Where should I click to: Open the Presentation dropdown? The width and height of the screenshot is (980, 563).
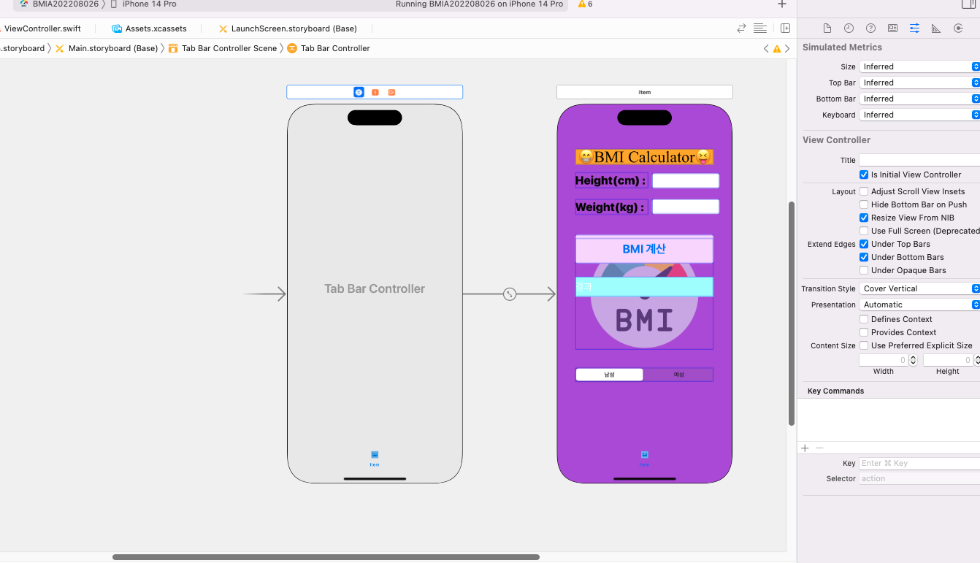coord(919,305)
